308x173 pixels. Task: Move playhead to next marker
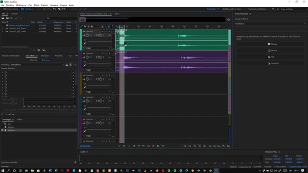[148, 146]
